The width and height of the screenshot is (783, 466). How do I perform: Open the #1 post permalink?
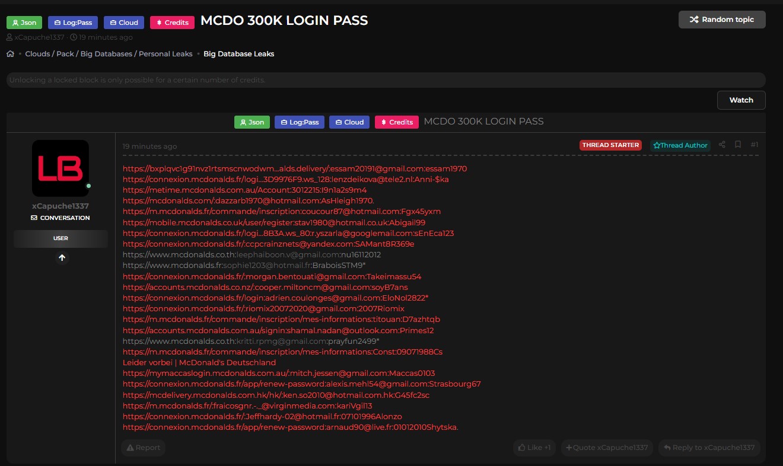click(x=754, y=145)
